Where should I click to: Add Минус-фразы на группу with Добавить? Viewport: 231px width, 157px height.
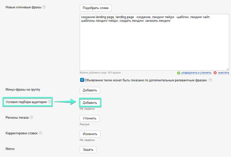coord(90,90)
